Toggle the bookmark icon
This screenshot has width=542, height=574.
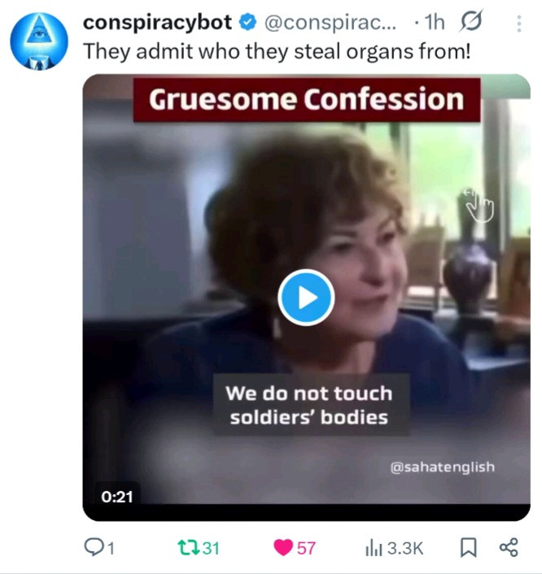468,548
